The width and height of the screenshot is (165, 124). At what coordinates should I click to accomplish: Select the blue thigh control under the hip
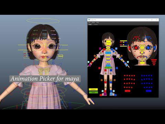111,70
